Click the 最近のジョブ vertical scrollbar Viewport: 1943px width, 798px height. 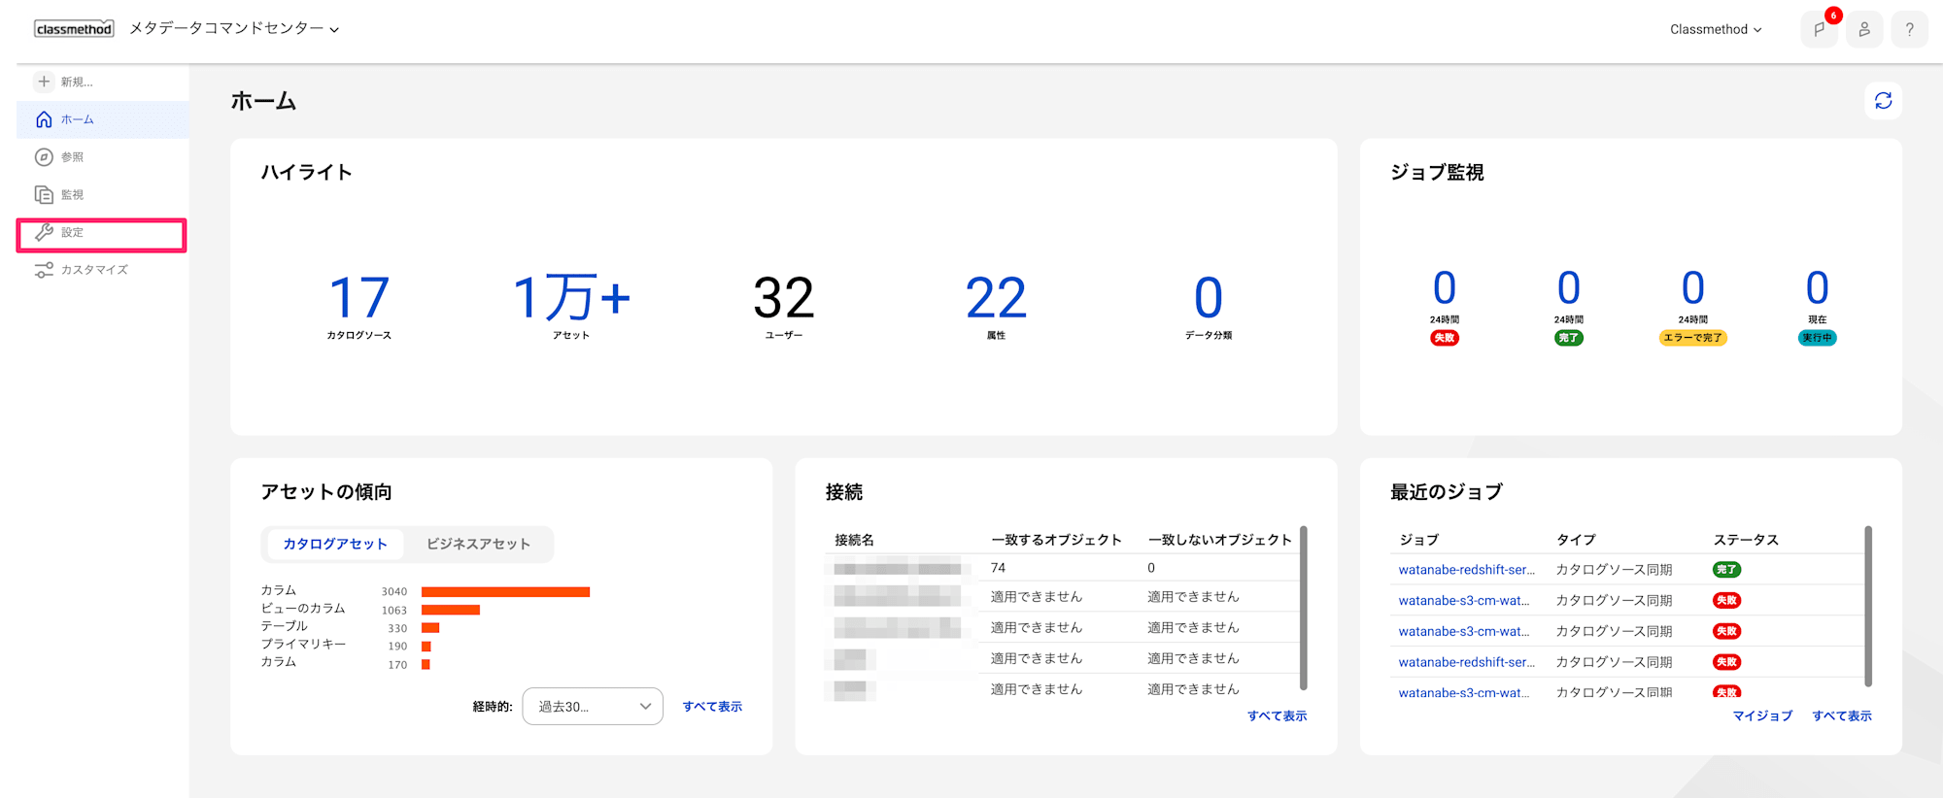(1868, 606)
